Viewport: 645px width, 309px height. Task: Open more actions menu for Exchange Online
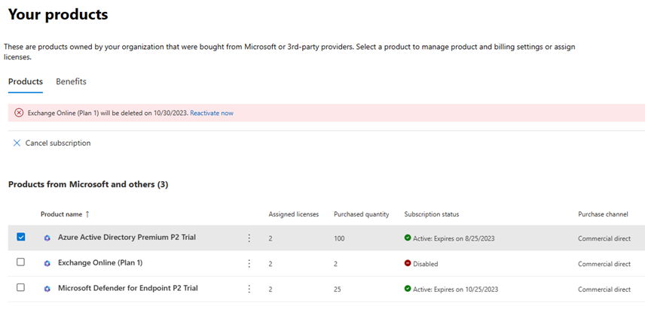[249, 263]
